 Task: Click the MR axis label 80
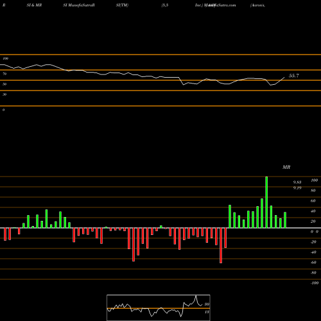[313, 191]
